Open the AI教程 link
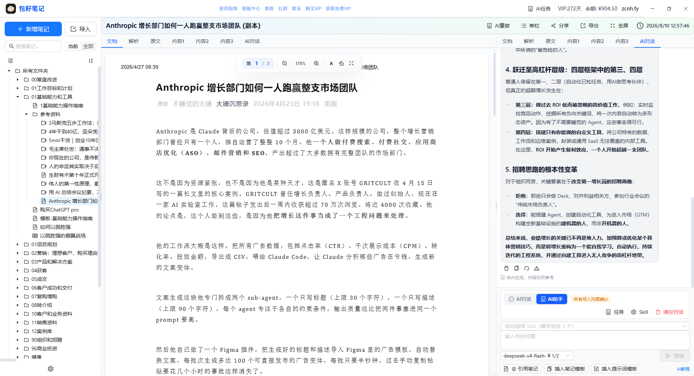694x376 pixels. tap(683, 369)
